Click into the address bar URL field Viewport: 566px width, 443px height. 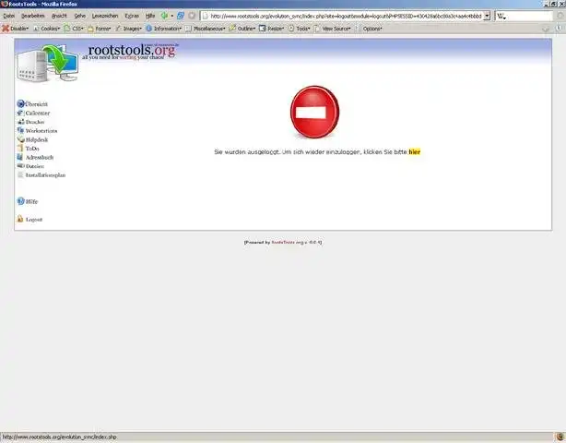tap(342, 16)
